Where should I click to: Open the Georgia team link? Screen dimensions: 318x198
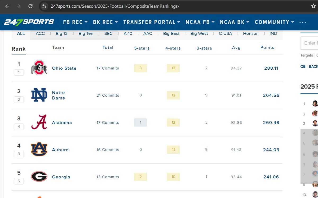(x=61, y=177)
